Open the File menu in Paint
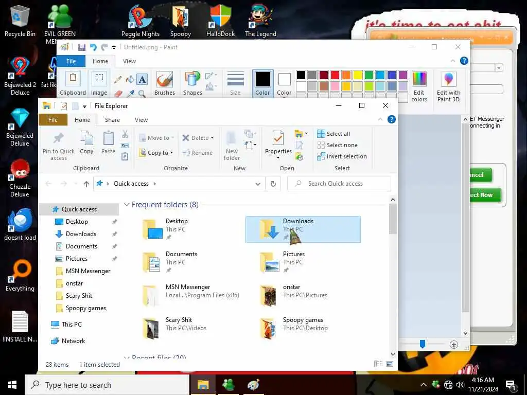This screenshot has height=395, width=527. point(71,61)
